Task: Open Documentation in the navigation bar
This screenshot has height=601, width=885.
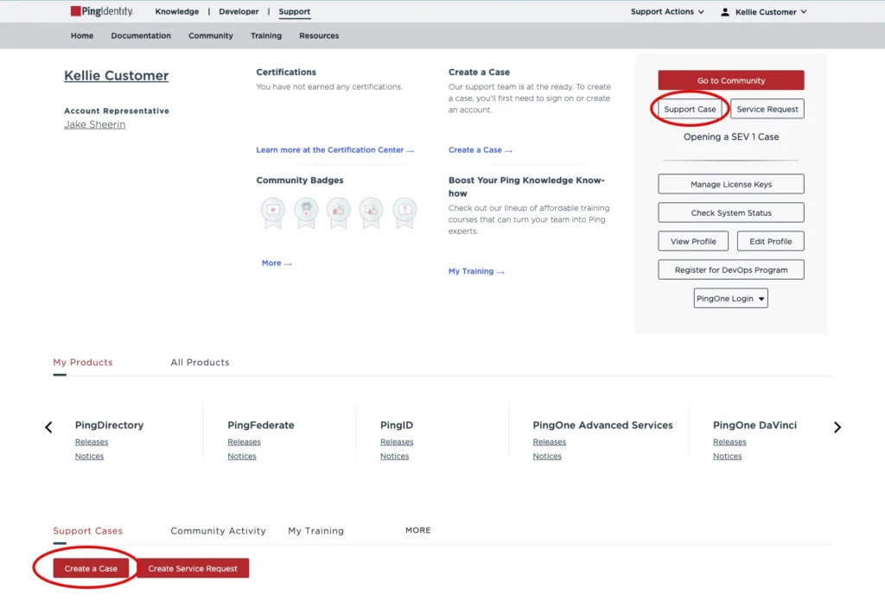Action: click(141, 35)
